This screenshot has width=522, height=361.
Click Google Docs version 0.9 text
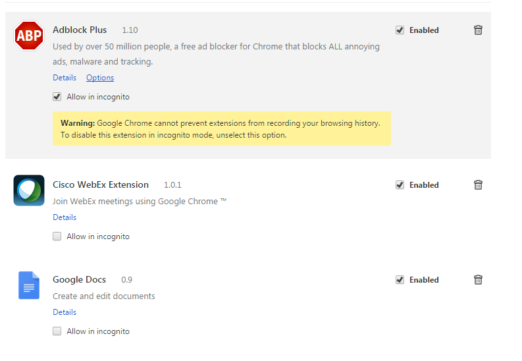tap(126, 280)
